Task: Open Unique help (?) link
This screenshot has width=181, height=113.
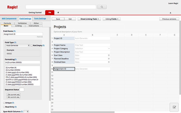Action: pyautogui.click(x=13, y=103)
